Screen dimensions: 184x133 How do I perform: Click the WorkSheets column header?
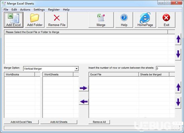click(58, 74)
